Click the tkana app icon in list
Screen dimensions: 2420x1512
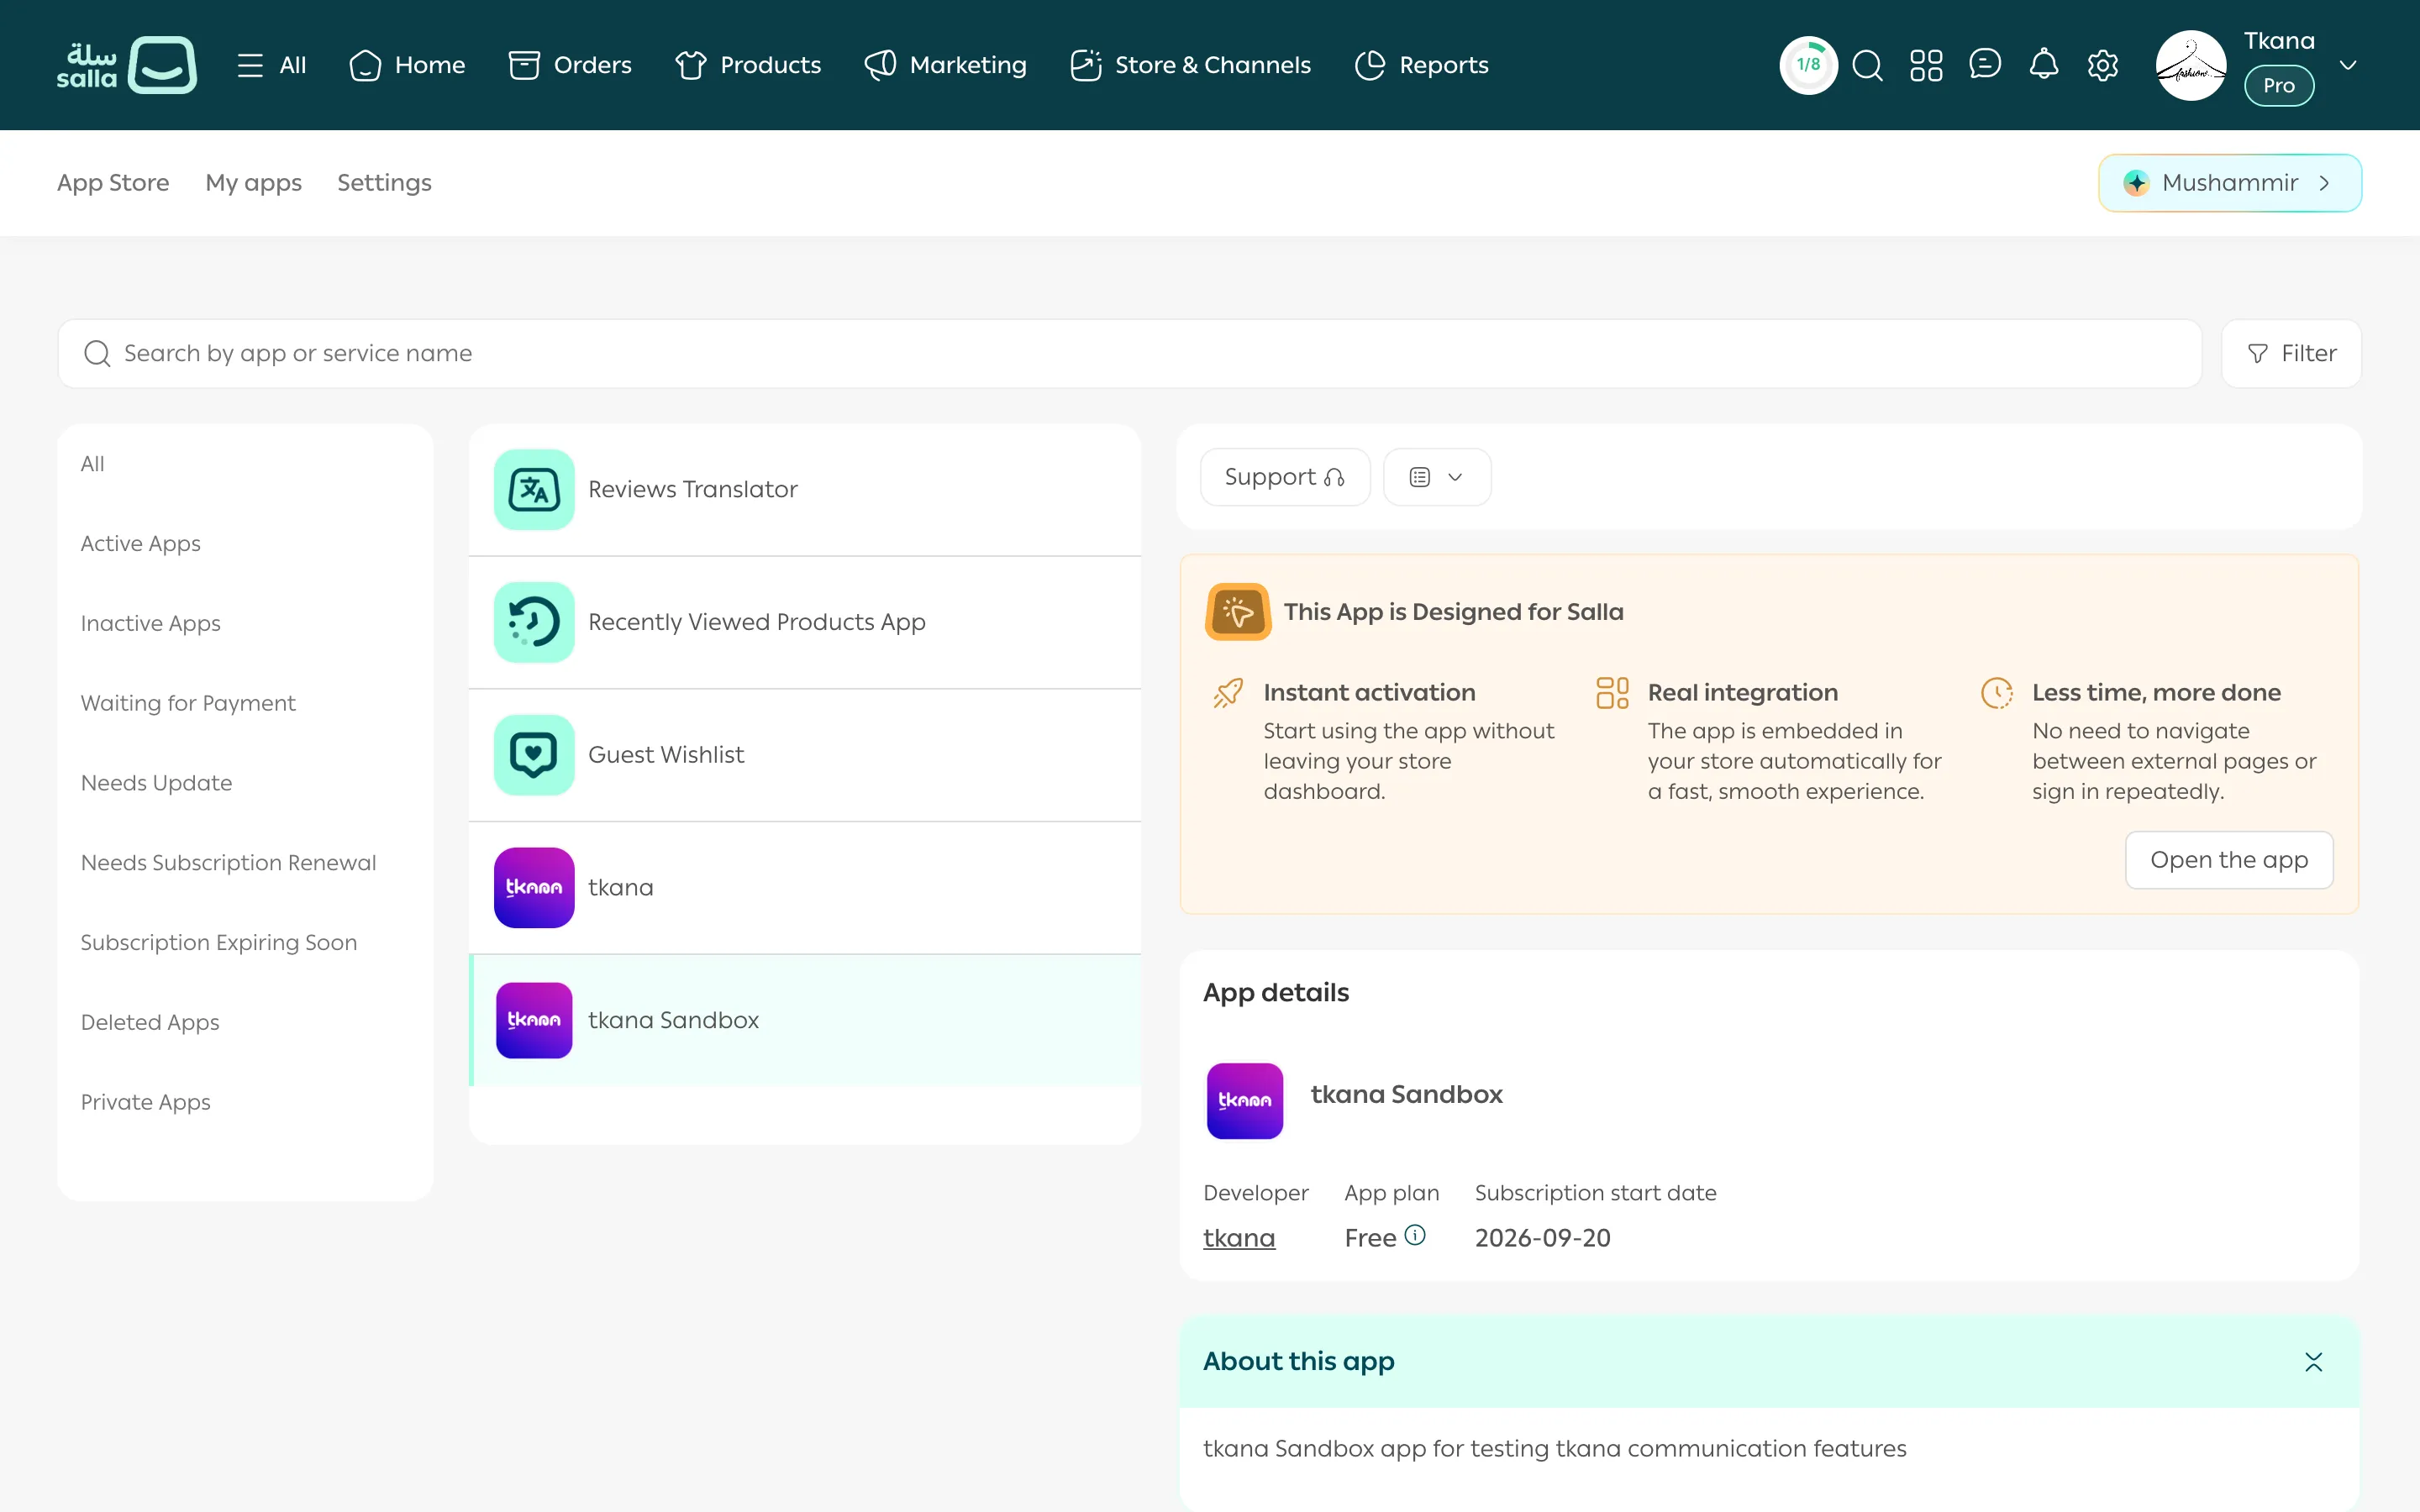point(534,888)
